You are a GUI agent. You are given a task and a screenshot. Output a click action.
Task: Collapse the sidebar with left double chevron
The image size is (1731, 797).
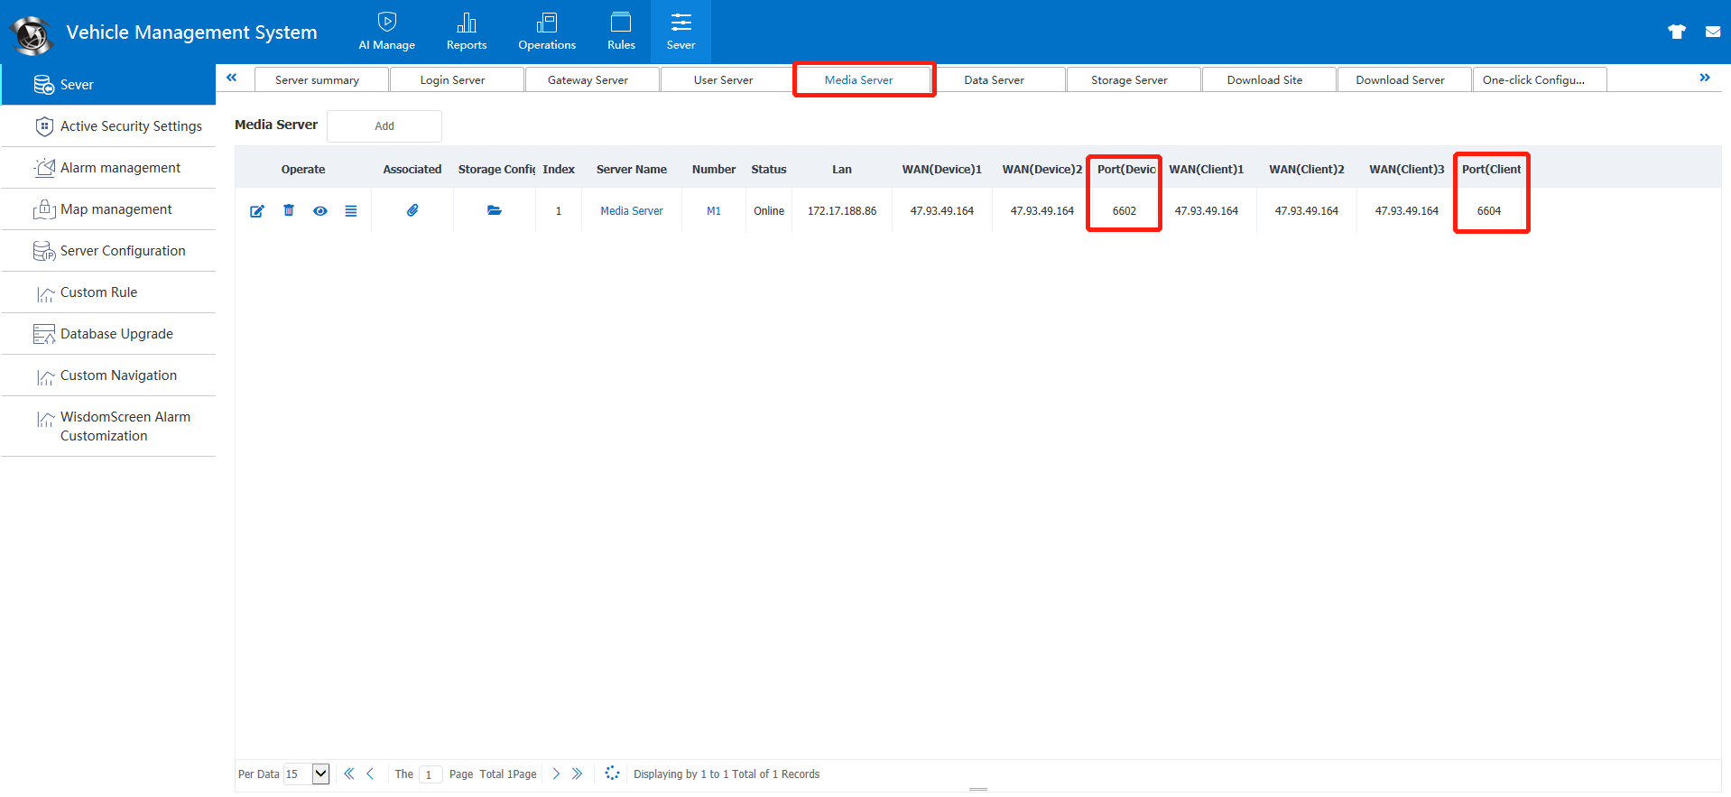[232, 78]
